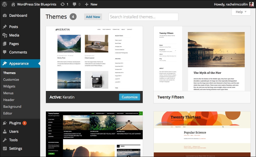The width and height of the screenshot is (256, 157).
Task: Click the Active: Keratin label
Action: pyautogui.click(x=62, y=97)
